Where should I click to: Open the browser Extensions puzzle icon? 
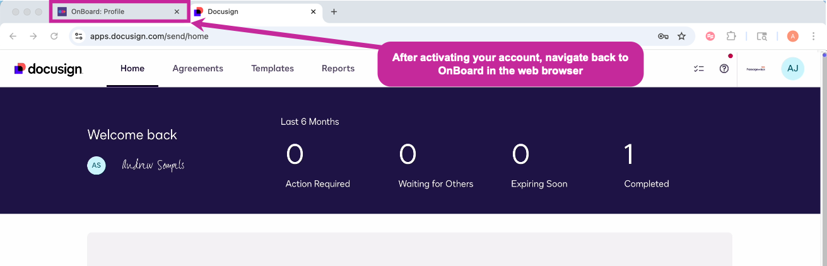731,37
